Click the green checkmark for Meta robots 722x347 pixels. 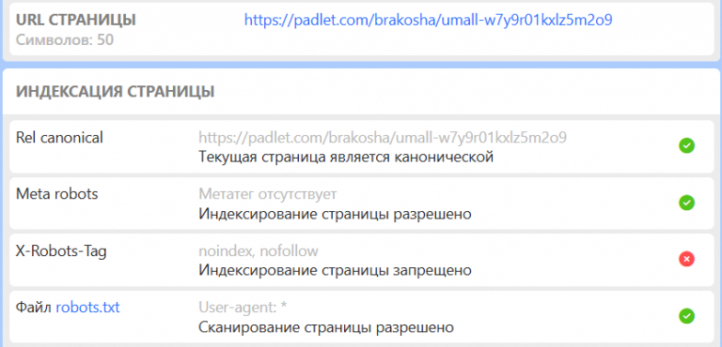point(686,203)
